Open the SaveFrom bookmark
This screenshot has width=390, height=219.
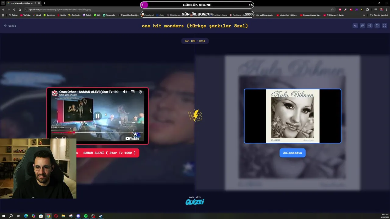pyautogui.click(x=49, y=15)
